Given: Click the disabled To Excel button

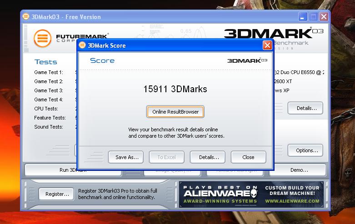Looking at the screenshot, I should tap(167, 157).
